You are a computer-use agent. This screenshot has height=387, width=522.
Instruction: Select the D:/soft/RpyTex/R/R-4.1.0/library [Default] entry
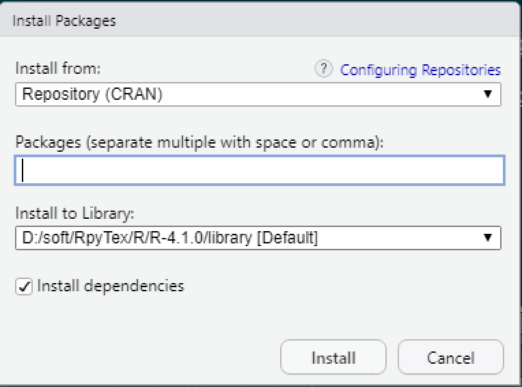coord(169,238)
